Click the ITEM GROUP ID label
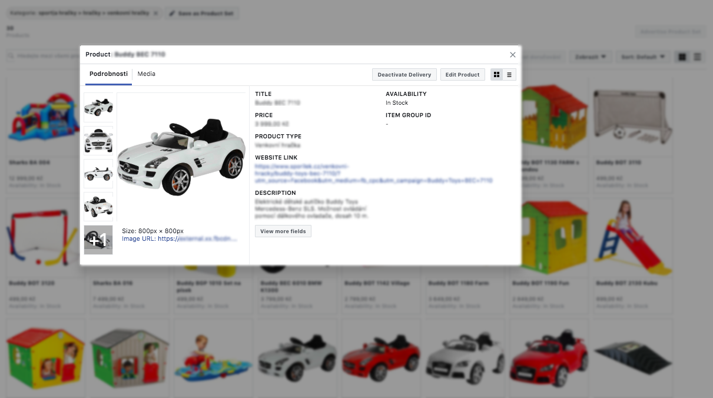The image size is (713, 398). pyautogui.click(x=408, y=115)
